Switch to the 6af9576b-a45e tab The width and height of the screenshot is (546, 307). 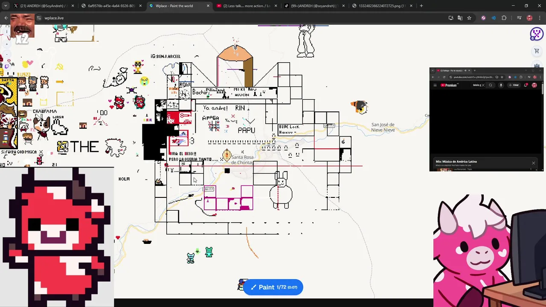111,6
